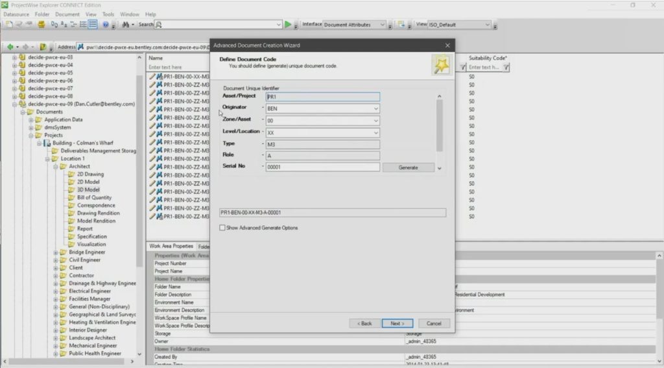Image resolution: width=664 pixels, height=368 pixels.
Task: Switch to Work Area Properties tab
Action: coord(171,247)
